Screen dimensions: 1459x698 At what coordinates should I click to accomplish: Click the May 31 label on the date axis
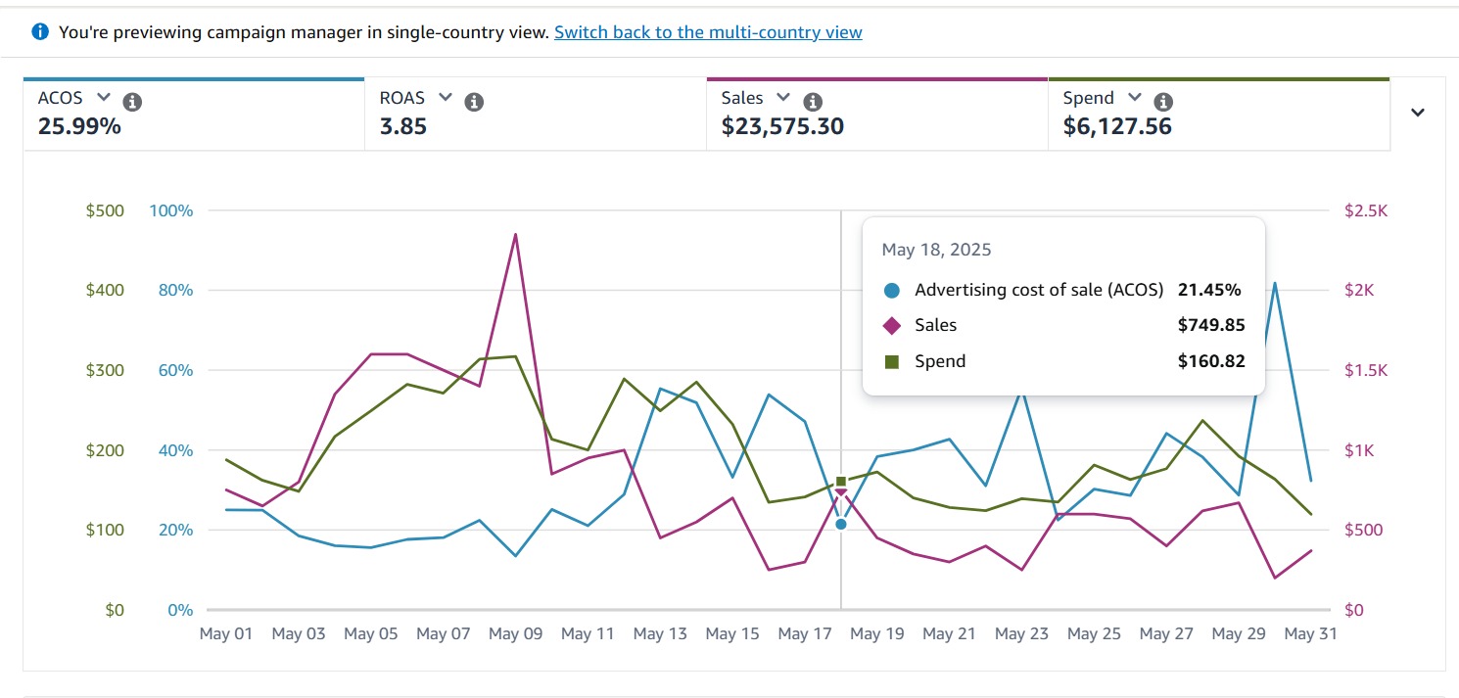1310,634
